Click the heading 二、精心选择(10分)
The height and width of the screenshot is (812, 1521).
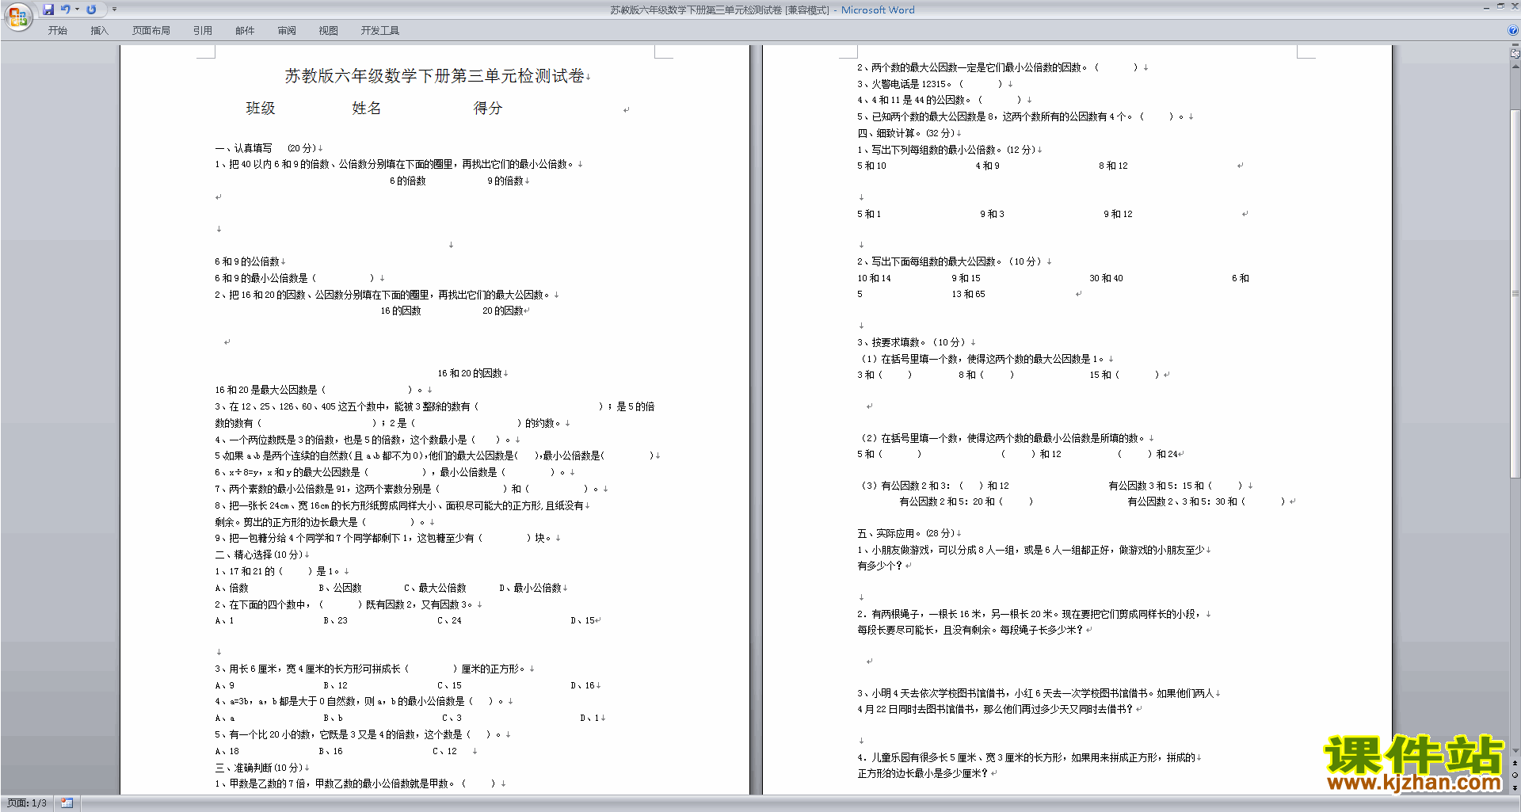click(259, 555)
